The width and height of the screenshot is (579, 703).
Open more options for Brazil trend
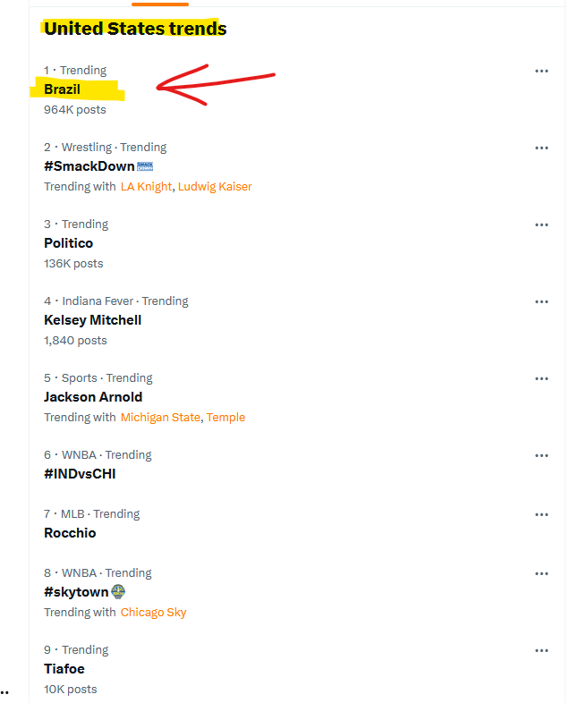(x=541, y=71)
